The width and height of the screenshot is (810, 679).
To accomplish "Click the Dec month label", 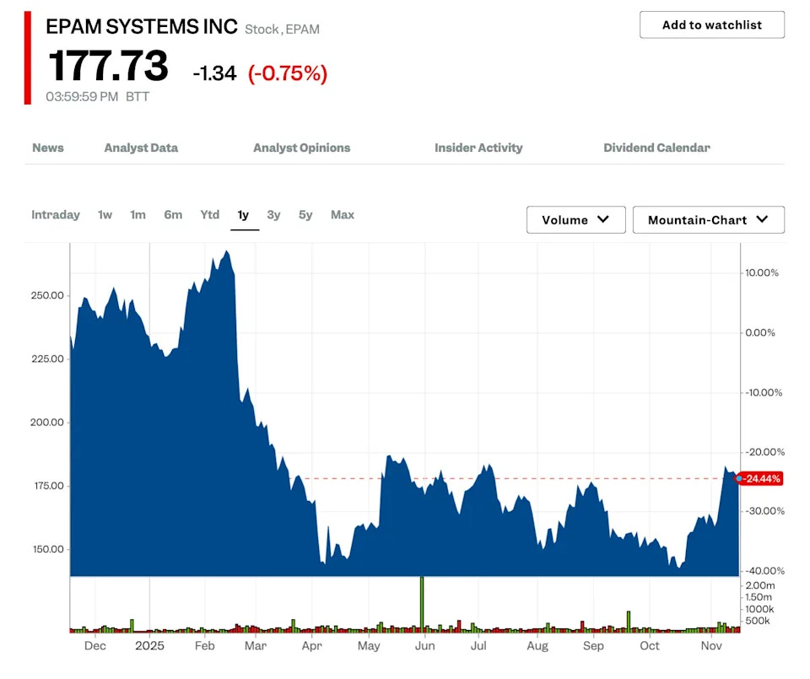I will point(95,646).
